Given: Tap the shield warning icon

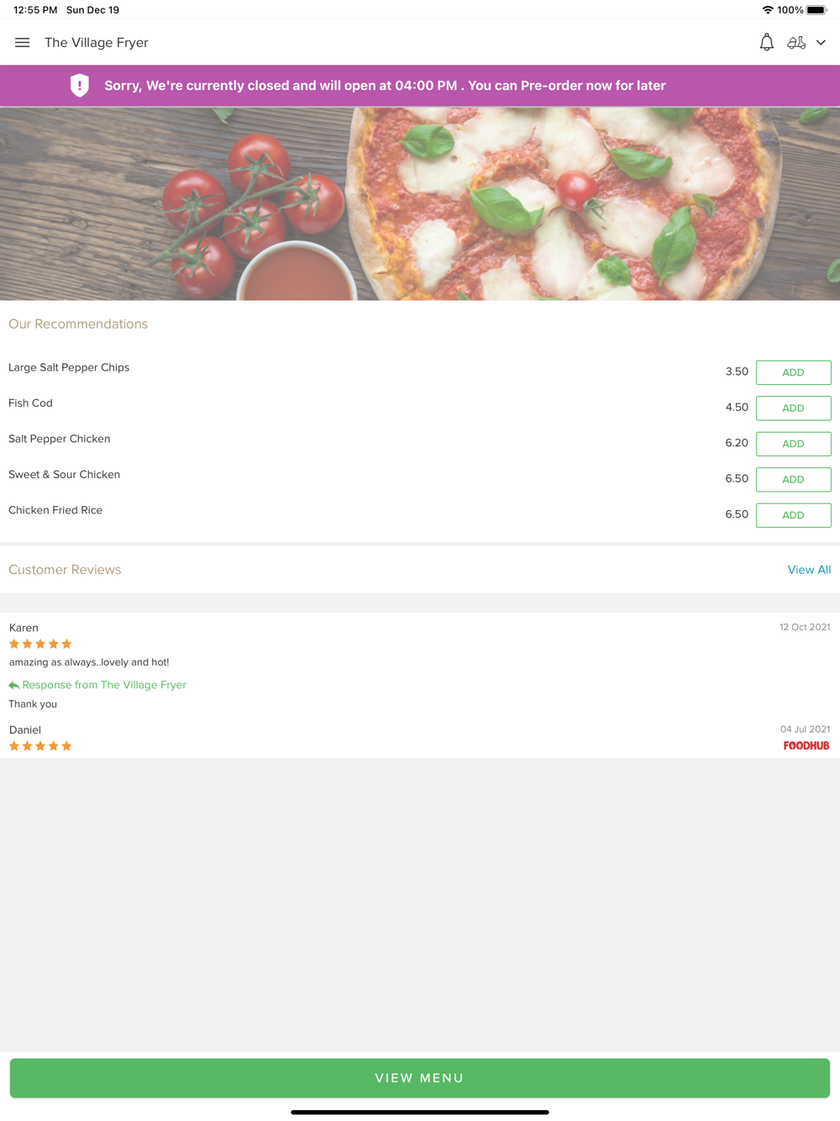Looking at the screenshot, I should click(x=80, y=86).
